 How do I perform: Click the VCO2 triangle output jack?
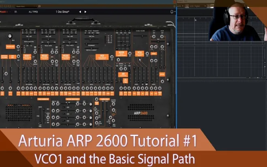click(x=52, y=52)
